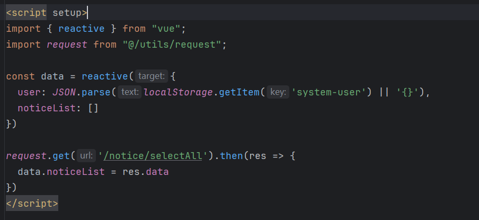Click the user property key

(29, 92)
